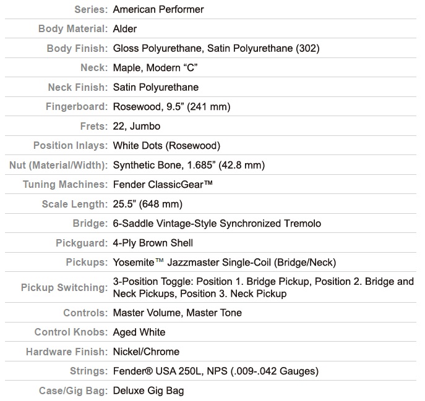Click the Yosemite Jazzmaster Single-Coil pickups text
This screenshot has width=425, height=401.
[225, 263]
